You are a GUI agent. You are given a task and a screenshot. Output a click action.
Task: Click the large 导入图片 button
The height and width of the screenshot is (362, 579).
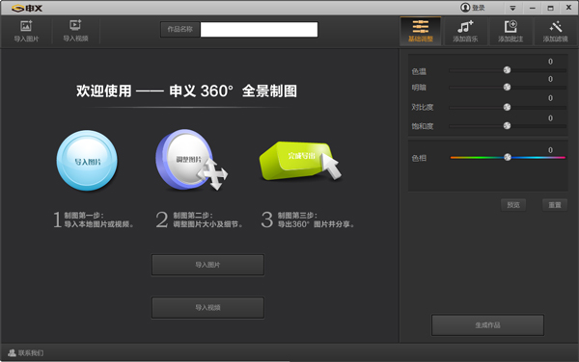pos(207,265)
